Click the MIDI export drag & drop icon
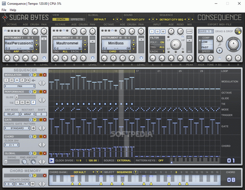The width and height of the screenshot is (245, 190). 238,31
